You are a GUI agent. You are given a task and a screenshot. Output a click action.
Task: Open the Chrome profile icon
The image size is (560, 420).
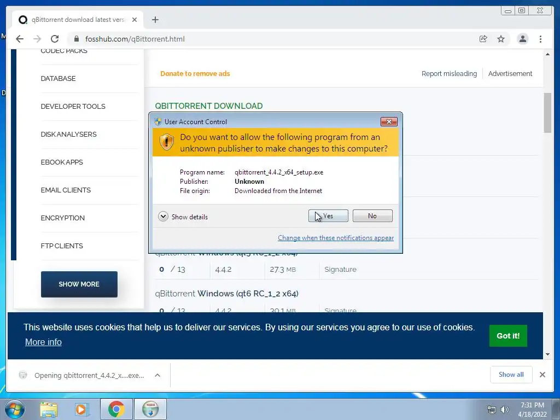click(522, 39)
